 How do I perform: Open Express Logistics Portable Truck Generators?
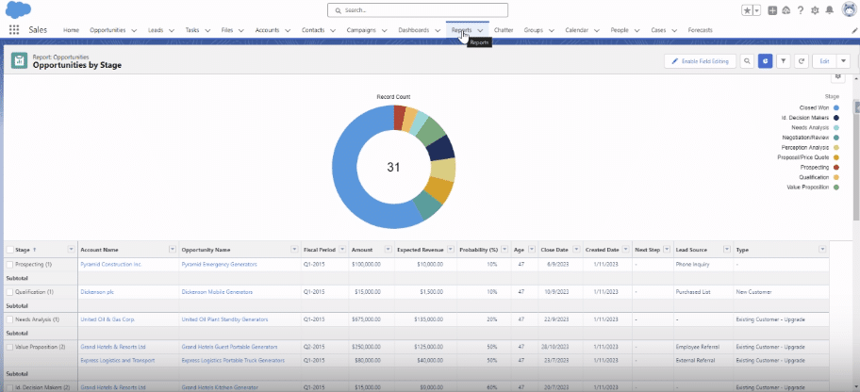point(233,360)
